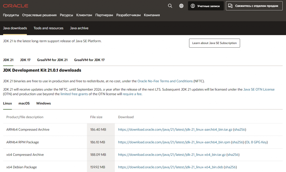Click Learn about Java SE Subscription
This screenshot has height=172, width=286.
(x=214, y=43)
